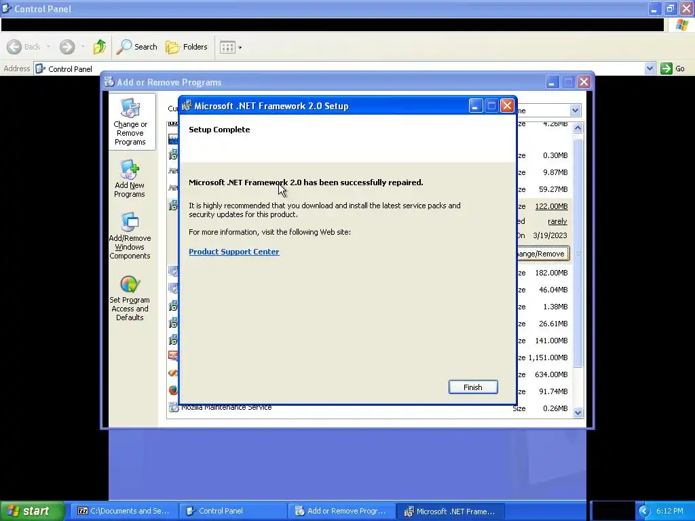Click the 634.00MB size value
Viewport: 695px width, 521px height.
click(551, 374)
